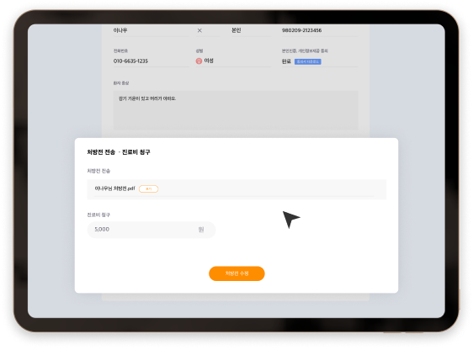This screenshot has width=473, height=350.
Task: Click the phone number 010-6635-1235 field
Action: tap(151, 61)
